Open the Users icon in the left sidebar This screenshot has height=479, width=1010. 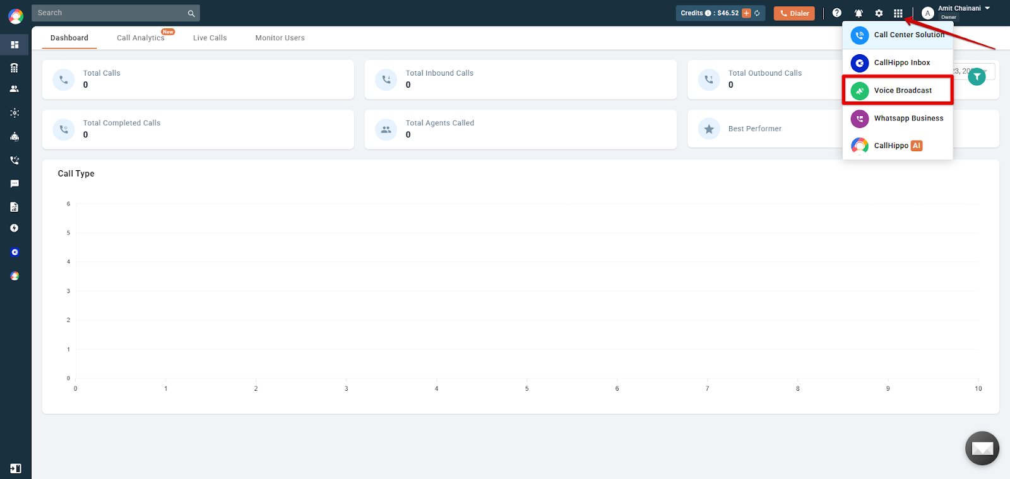(x=15, y=89)
